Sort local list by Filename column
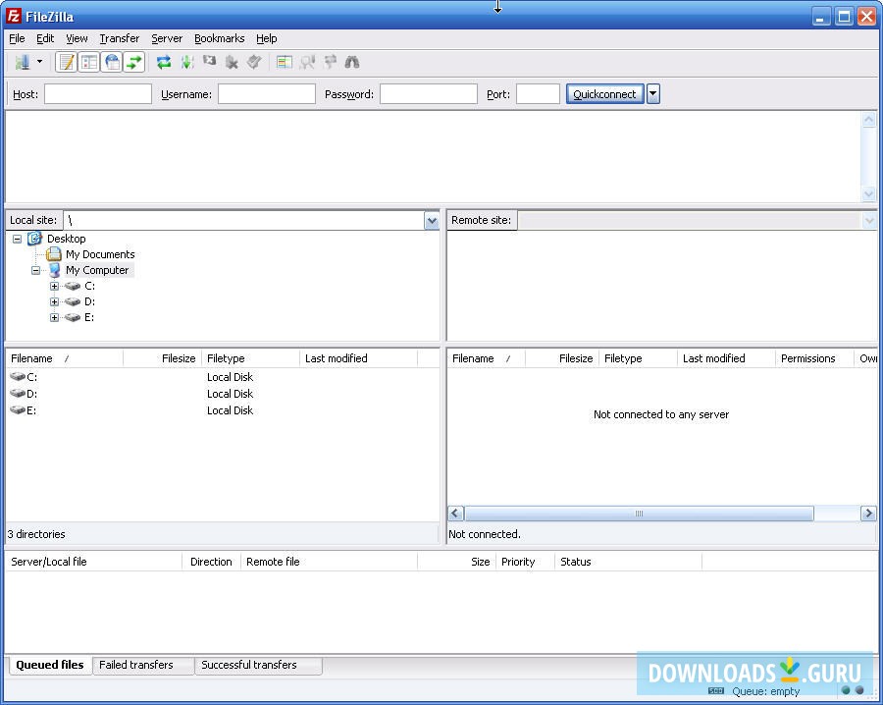The height and width of the screenshot is (705, 883). (x=64, y=358)
